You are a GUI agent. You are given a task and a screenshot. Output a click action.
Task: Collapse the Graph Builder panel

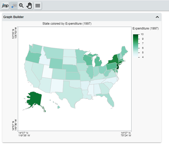(157, 17)
